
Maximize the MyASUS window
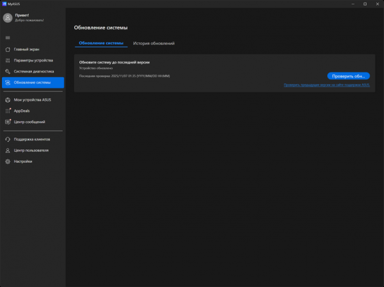tap(365, 4)
